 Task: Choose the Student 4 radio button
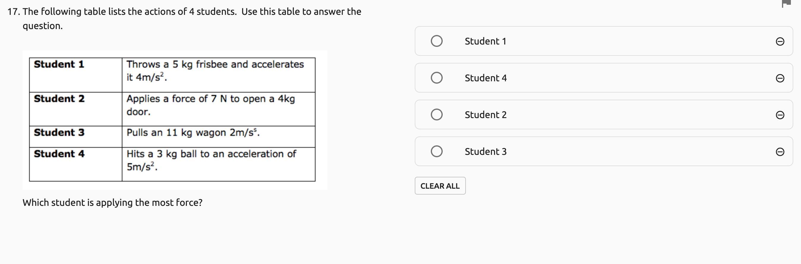click(x=436, y=78)
